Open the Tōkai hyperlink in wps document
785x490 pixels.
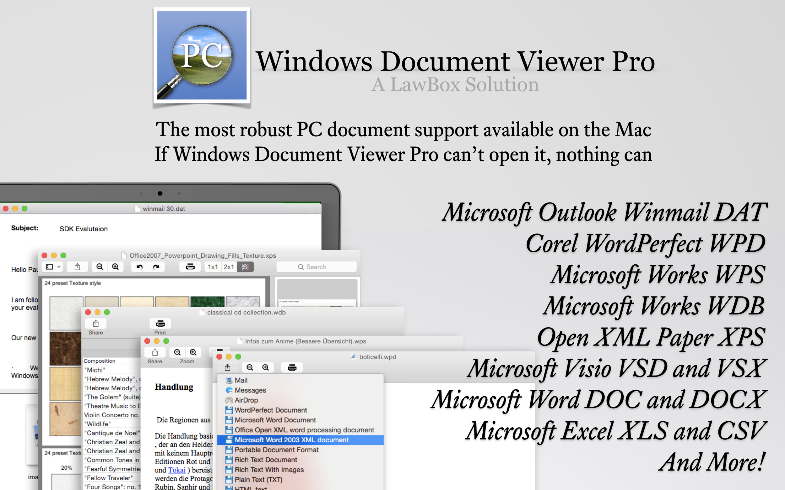177,470
